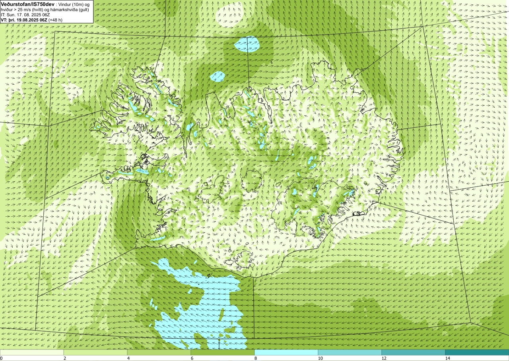
Task: Click the 6–8 m/s dark green legend swatch
Action: pyautogui.click(x=223, y=352)
